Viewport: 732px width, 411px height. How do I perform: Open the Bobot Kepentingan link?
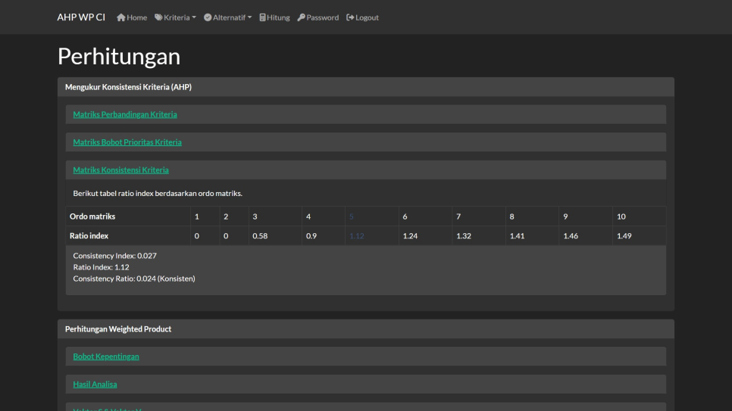106,357
